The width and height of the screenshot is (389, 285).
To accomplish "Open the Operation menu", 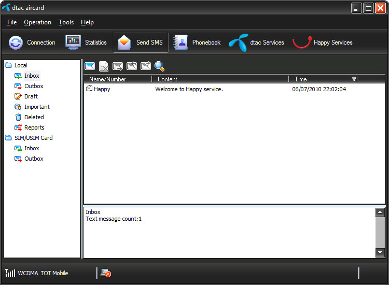I will 37,22.
